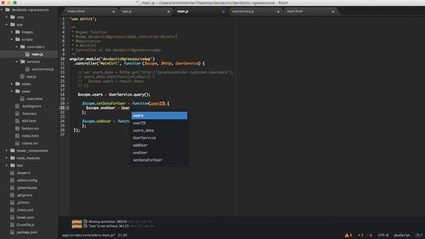Collapse the views folder
The width and height of the screenshot is (425, 239).
click(x=12, y=92)
